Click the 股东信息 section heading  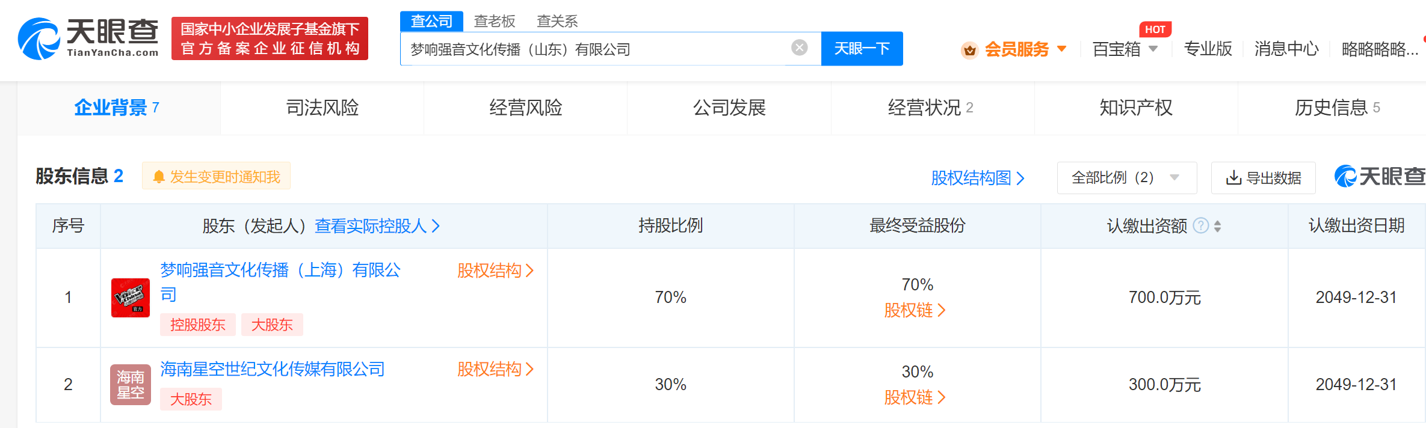72,176
